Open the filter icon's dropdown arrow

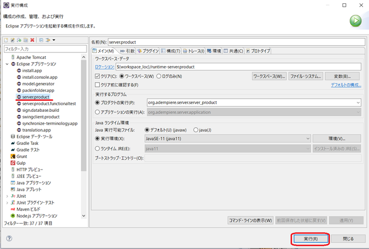point(53,40)
